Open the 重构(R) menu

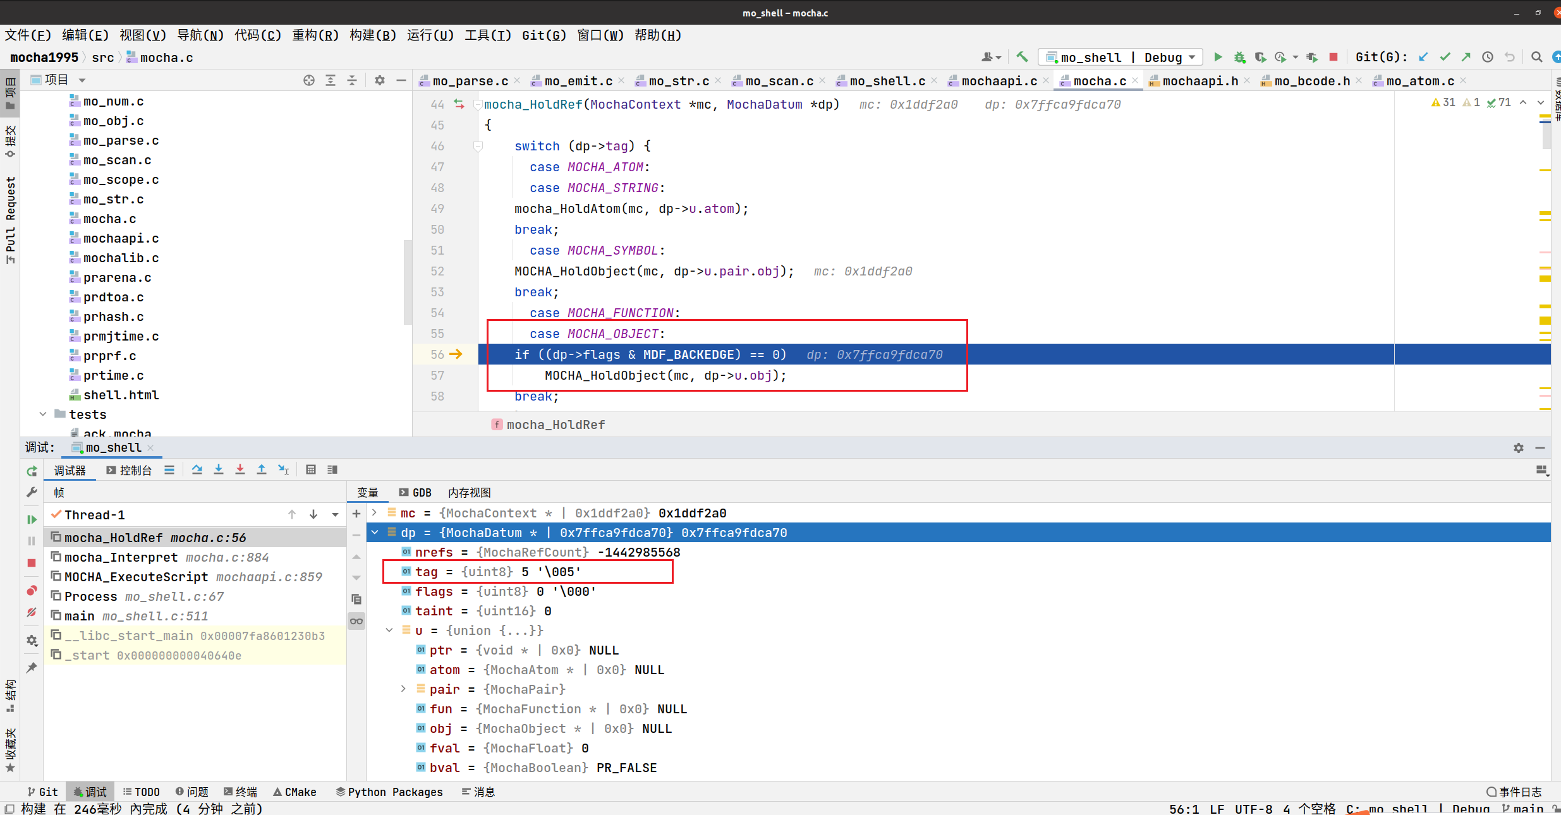pos(315,35)
